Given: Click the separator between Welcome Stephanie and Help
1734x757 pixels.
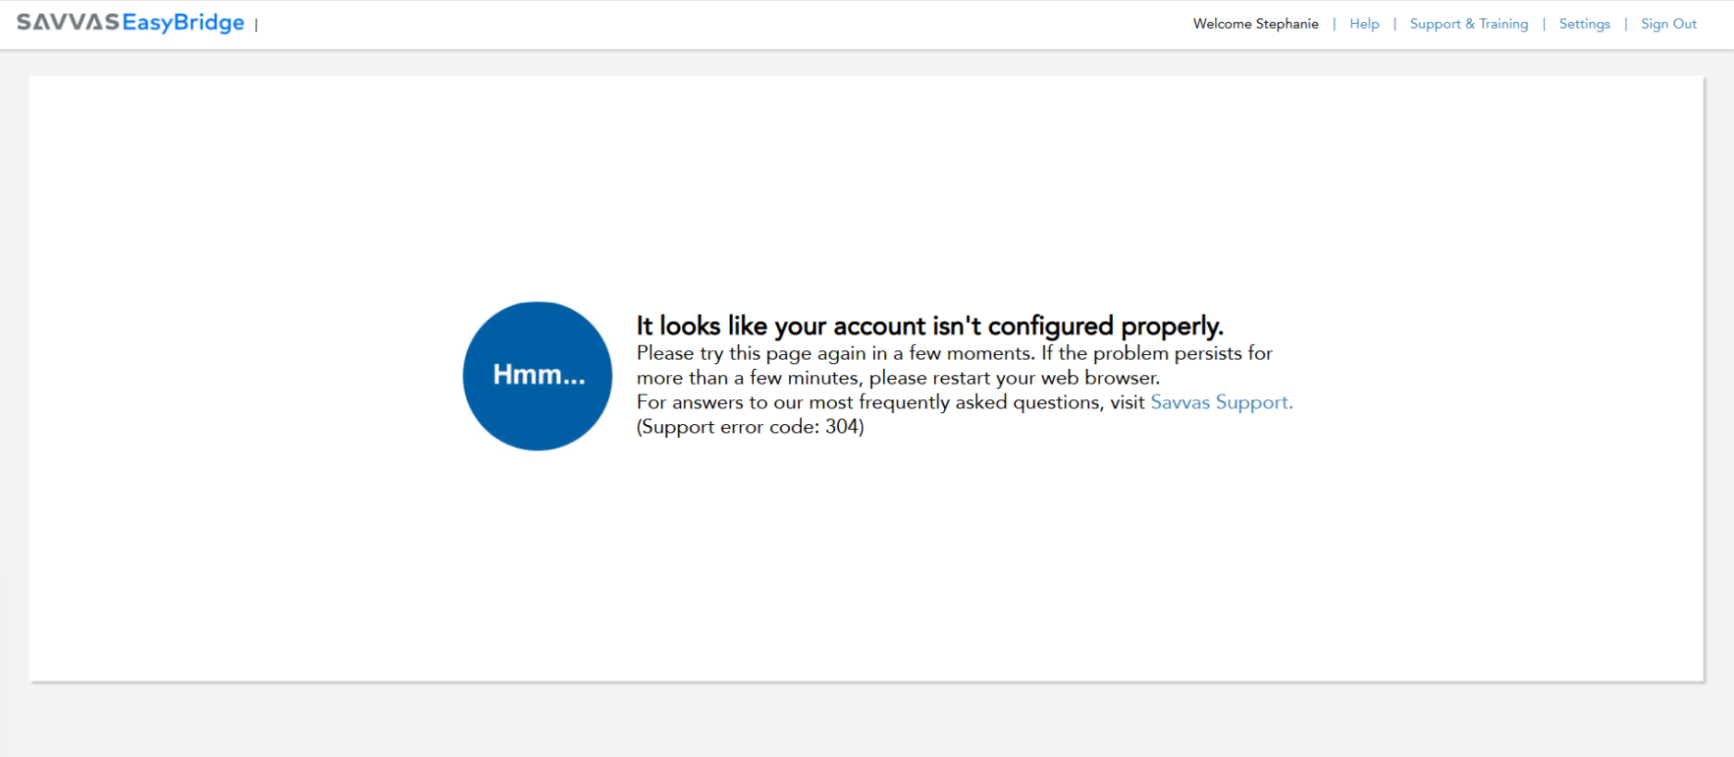Looking at the screenshot, I should 1333,24.
